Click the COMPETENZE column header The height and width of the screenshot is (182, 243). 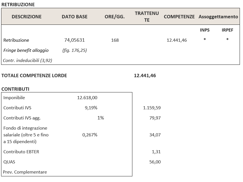179,17
